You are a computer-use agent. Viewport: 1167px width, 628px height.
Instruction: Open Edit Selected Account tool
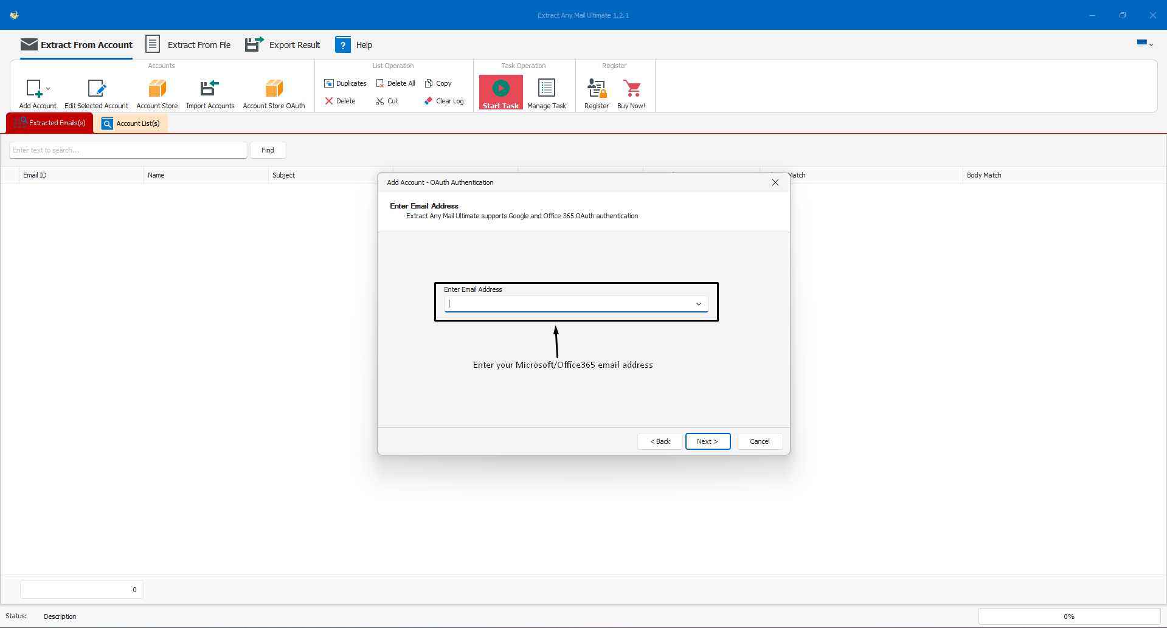click(96, 89)
